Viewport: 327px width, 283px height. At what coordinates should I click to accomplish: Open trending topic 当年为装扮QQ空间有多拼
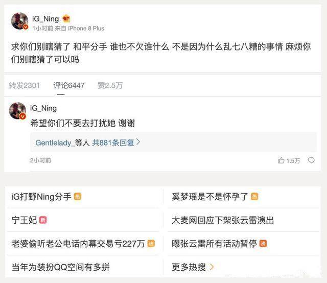tap(60, 267)
